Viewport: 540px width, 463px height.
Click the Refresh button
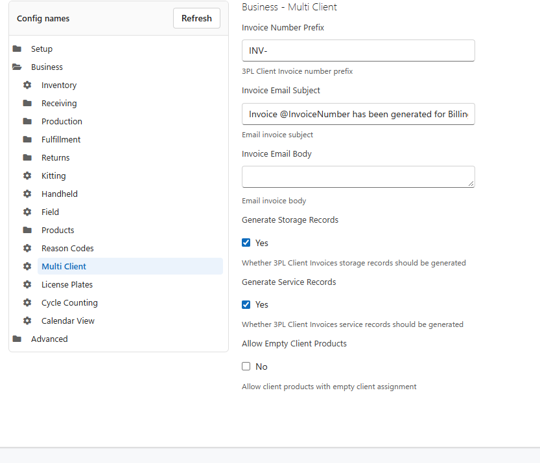pyautogui.click(x=196, y=18)
